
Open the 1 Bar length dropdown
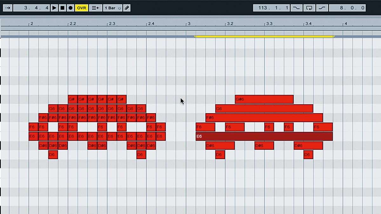coord(112,8)
